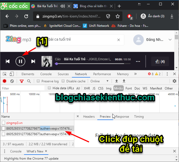Open network search magnifier
Viewport: 179px width, 162px height.
[x=29, y=81]
